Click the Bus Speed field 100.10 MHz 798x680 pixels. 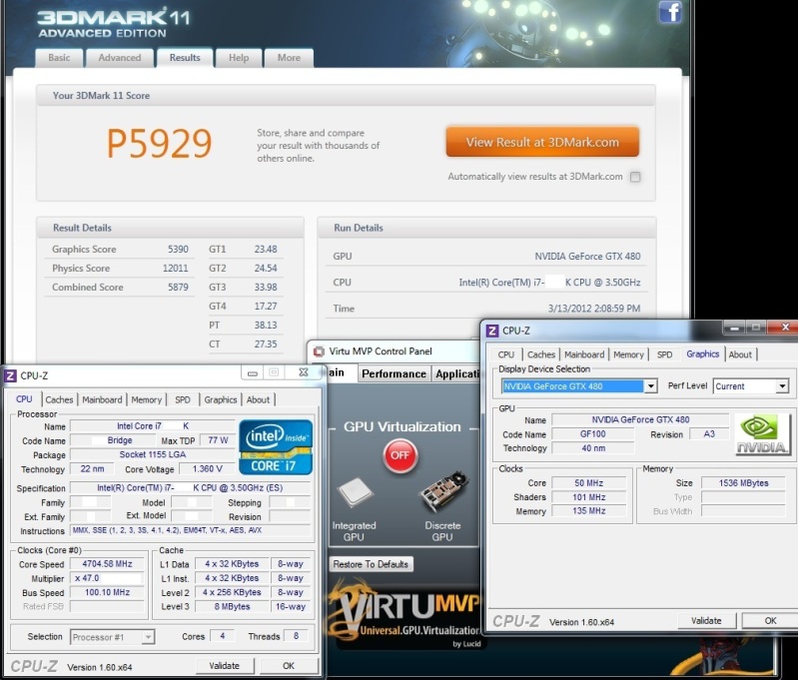108,592
